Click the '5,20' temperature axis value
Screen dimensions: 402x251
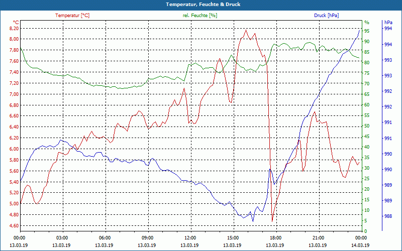14,193
